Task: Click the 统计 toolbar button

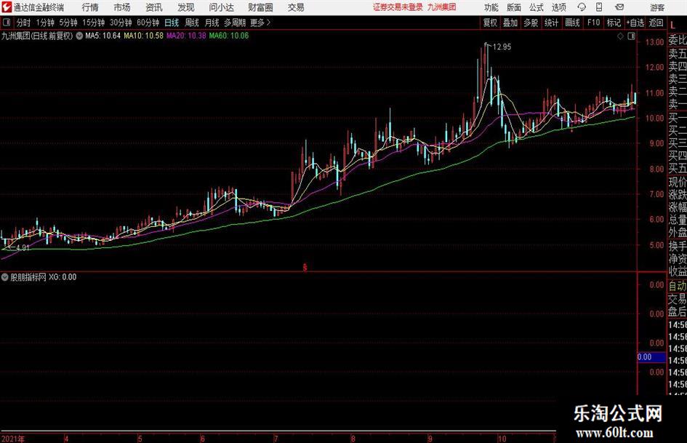Action: pyautogui.click(x=551, y=23)
